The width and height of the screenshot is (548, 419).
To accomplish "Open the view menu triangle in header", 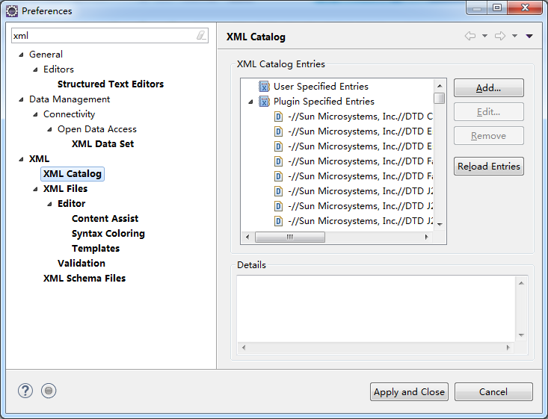I will (x=529, y=36).
